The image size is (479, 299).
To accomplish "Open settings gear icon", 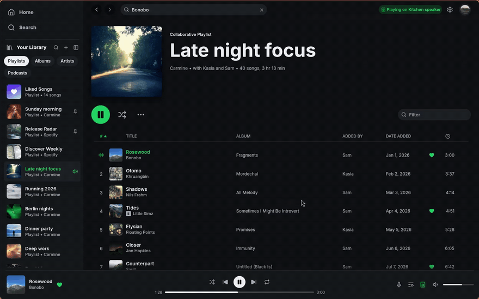I will point(450,10).
